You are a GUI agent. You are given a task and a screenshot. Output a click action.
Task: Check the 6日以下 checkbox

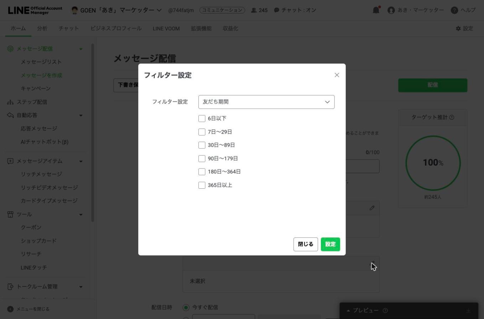pyautogui.click(x=202, y=119)
